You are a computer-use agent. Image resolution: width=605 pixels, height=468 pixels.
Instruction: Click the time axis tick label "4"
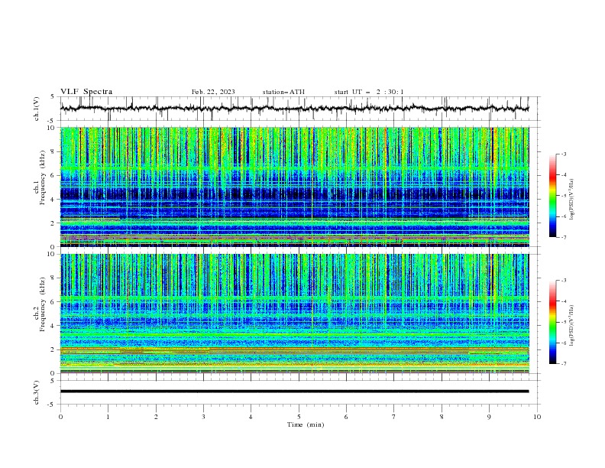pos(251,417)
